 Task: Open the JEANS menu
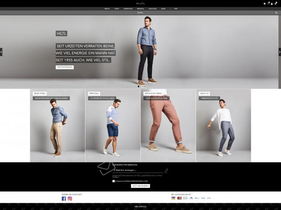[x=163, y=9]
